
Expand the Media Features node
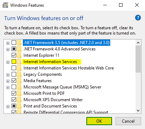coord(8,81)
